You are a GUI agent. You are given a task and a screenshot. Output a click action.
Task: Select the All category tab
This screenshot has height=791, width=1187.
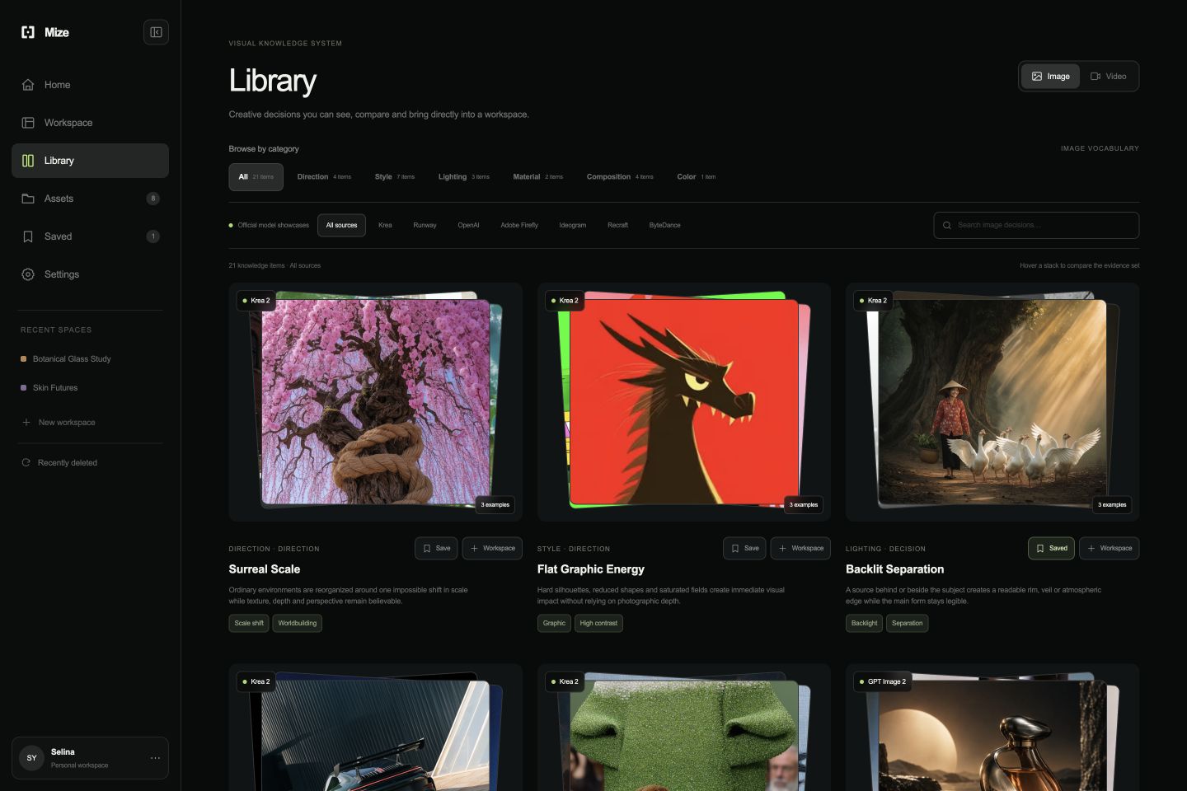(256, 177)
